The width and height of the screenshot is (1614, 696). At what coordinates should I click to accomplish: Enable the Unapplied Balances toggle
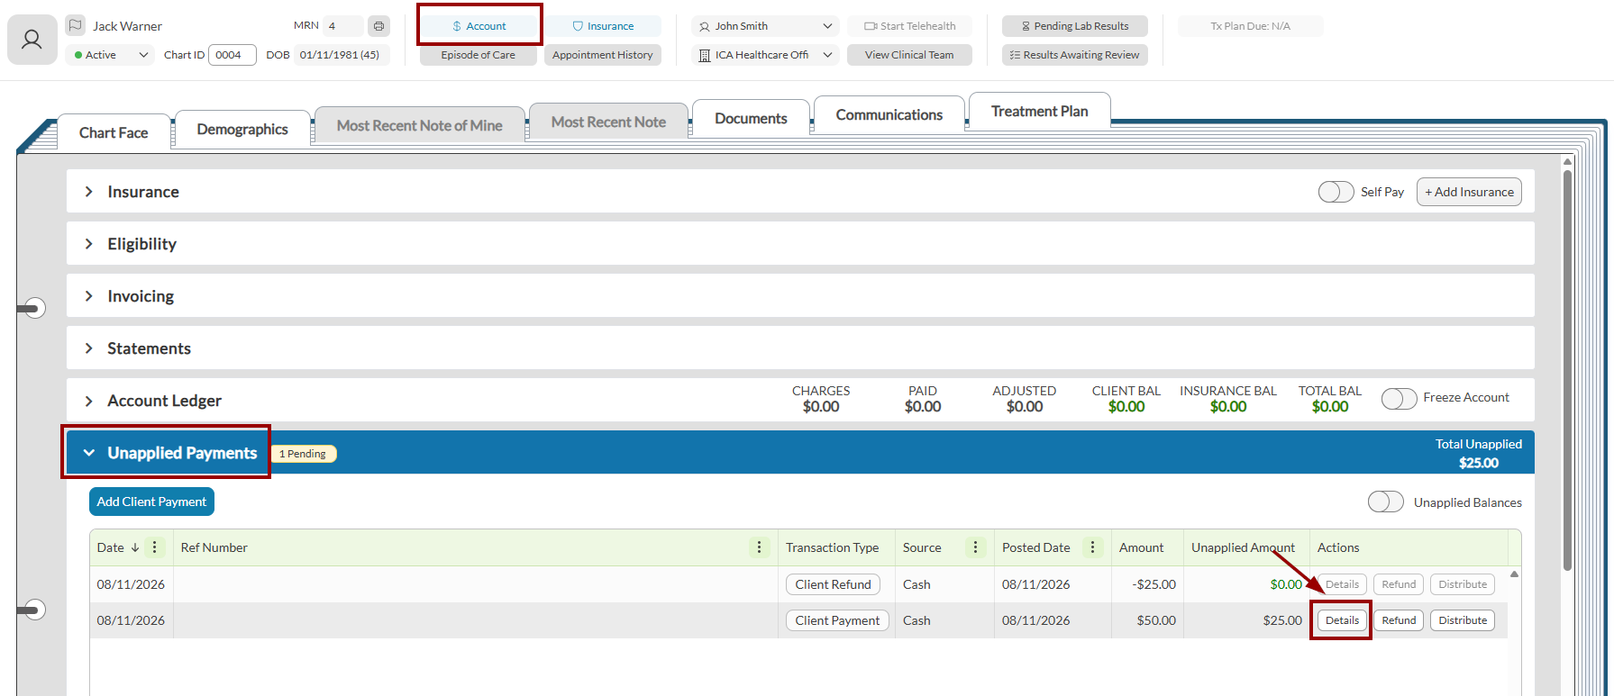[x=1385, y=502]
